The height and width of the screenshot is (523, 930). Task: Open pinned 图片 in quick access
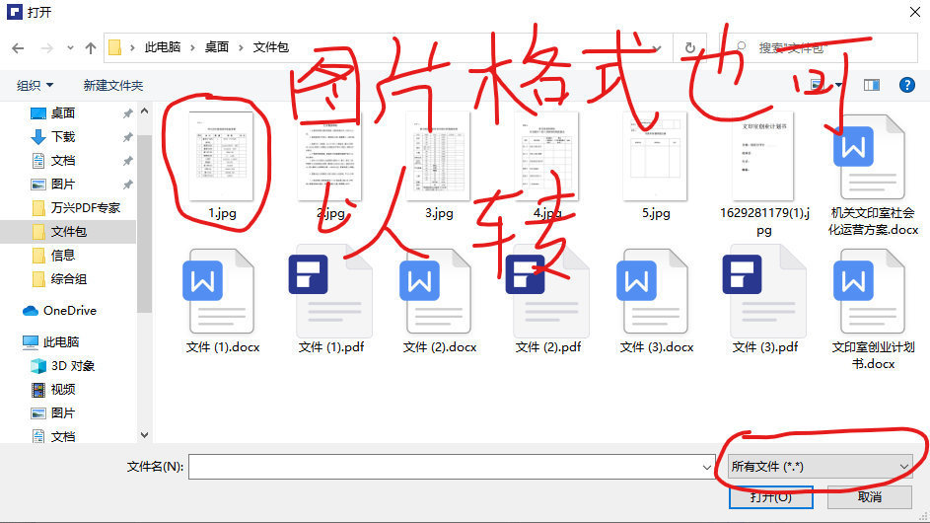[x=63, y=184]
